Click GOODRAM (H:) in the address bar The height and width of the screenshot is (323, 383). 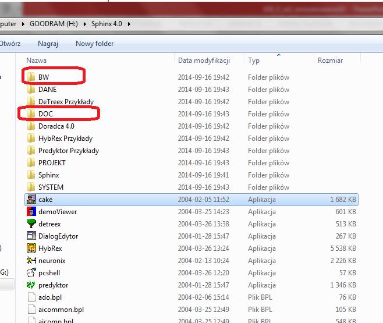(x=54, y=24)
